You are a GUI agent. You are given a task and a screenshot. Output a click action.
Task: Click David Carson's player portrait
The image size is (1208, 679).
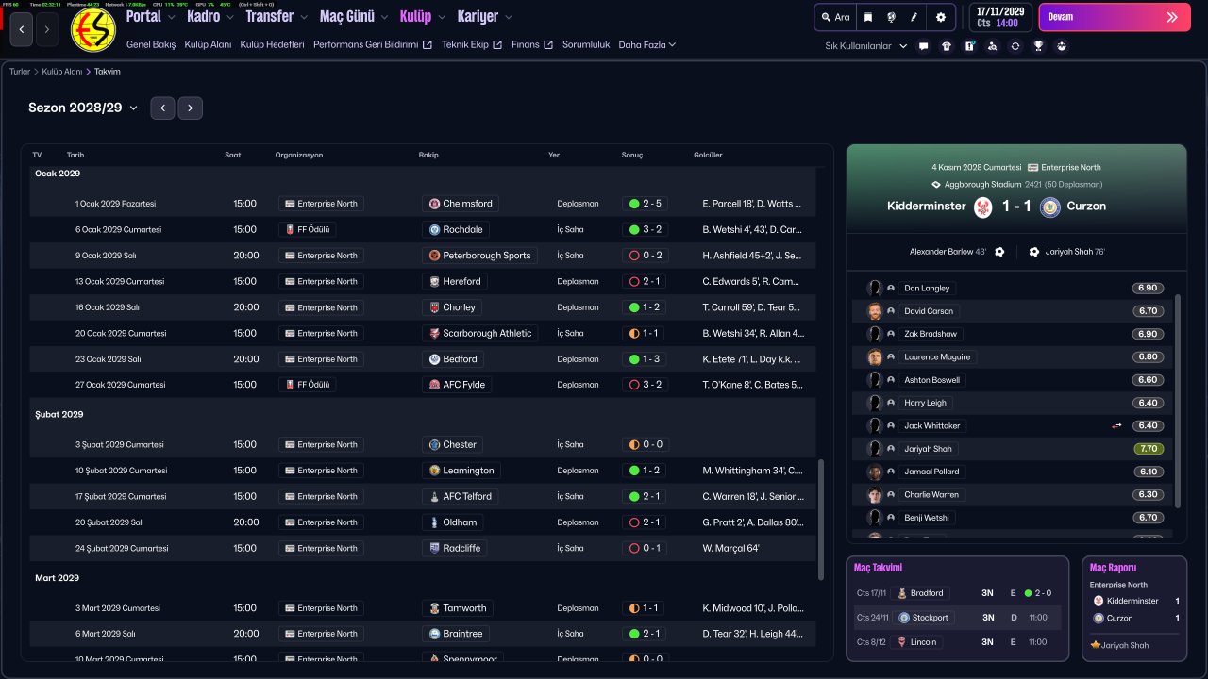coord(875,311)
